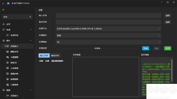Open the hamburger navigation menu
Image resolution: width=177 pixels, height=99 pixels.
pyautogui.click(x=3, y=10)
